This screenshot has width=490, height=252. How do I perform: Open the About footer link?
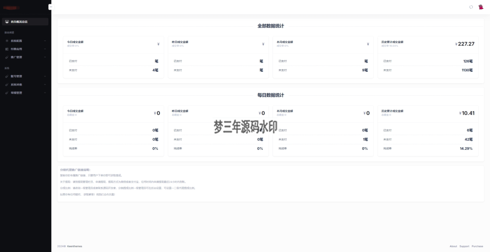[453, 246]
